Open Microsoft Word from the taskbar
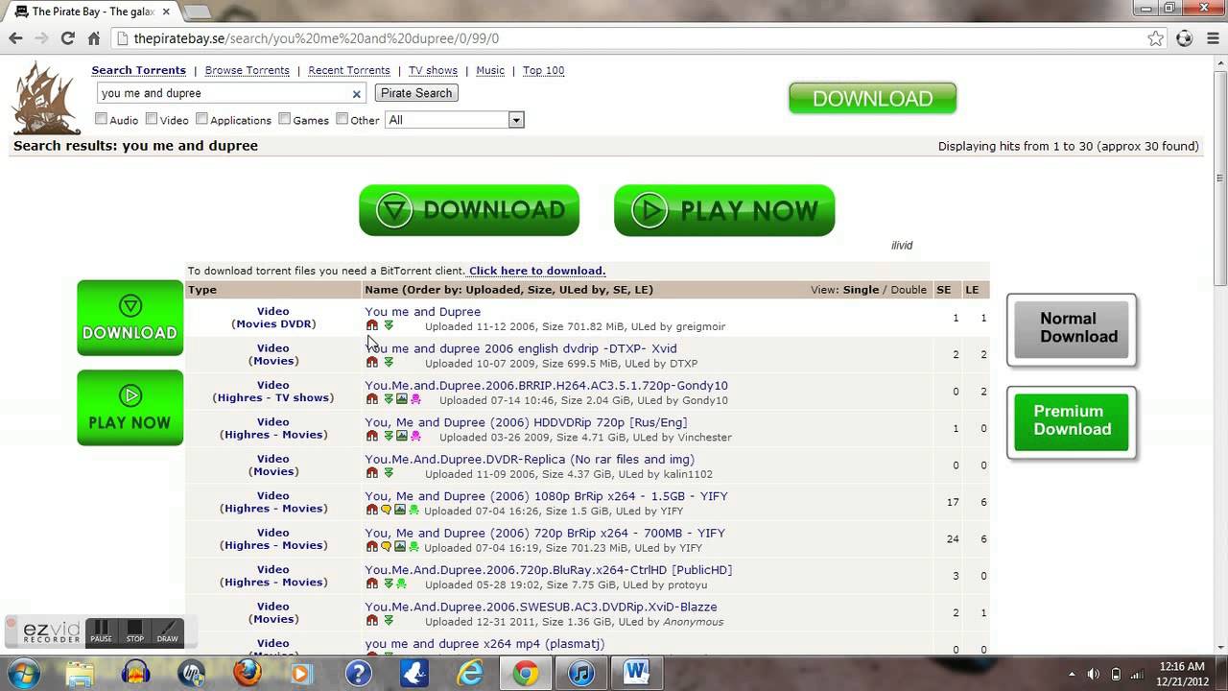 (636, 673)
